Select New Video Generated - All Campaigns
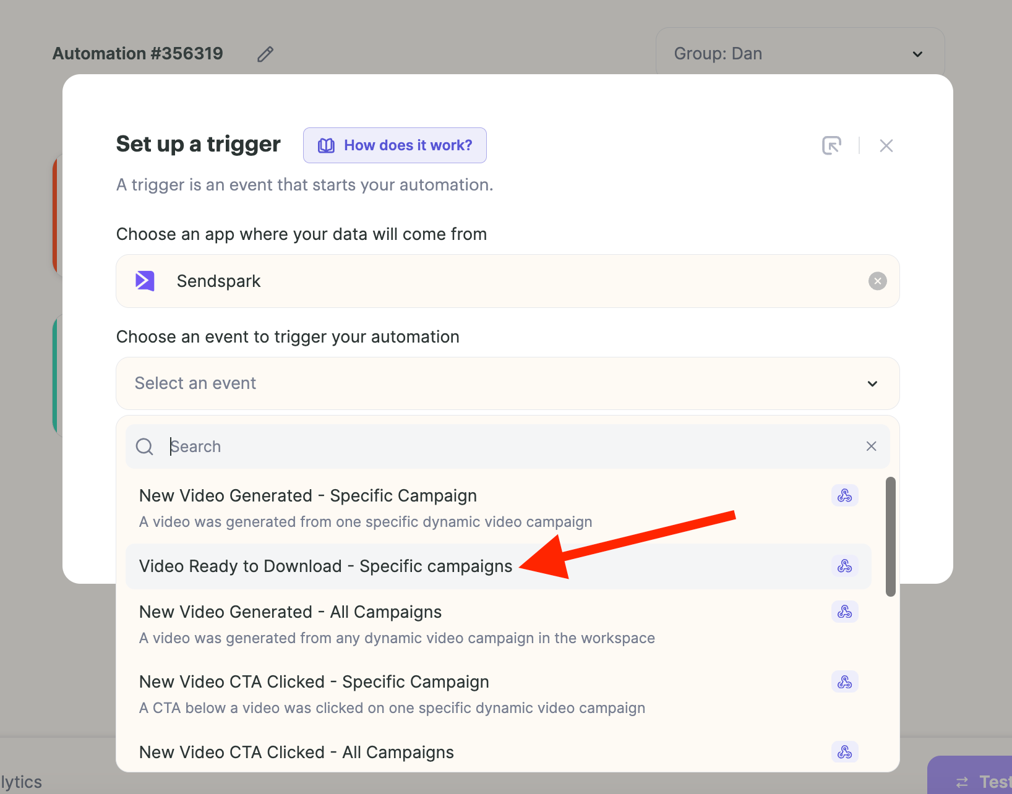Image resolution: width=1012 pixels, height=794 pixels. [498, 625]
